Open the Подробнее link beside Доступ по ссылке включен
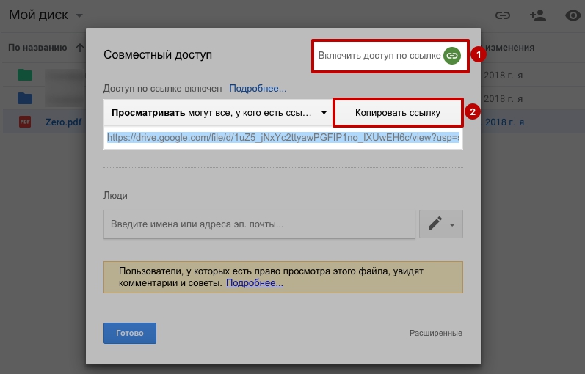 258,89
